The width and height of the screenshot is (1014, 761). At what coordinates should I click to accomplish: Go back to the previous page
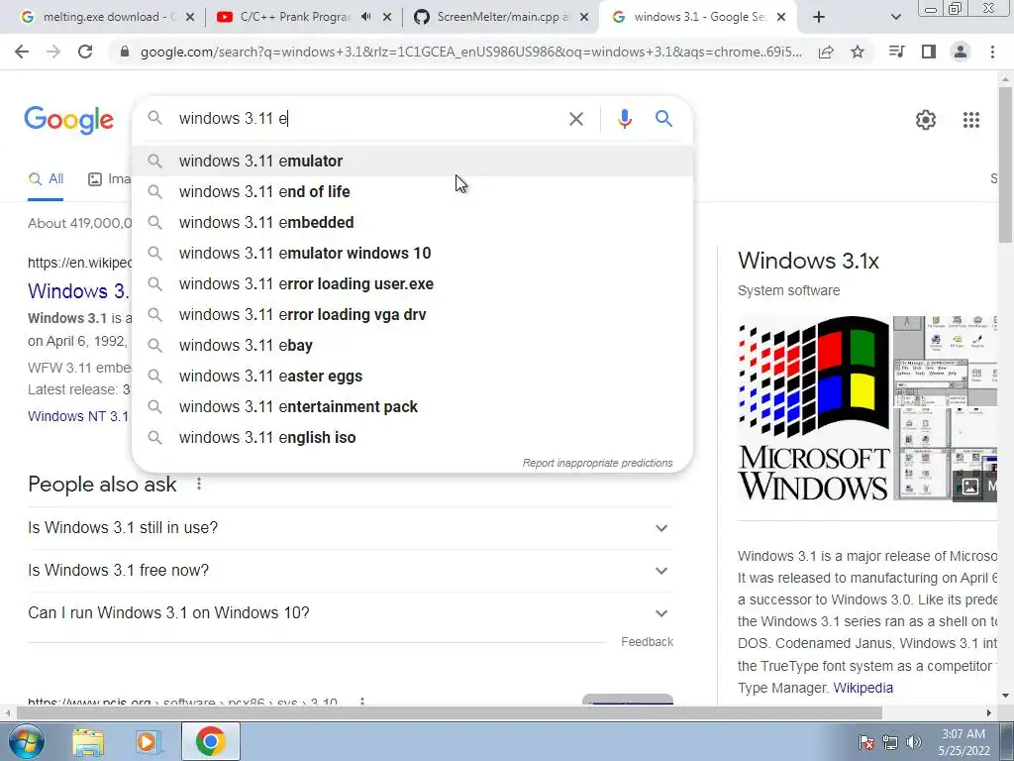[x=22, y=52]
